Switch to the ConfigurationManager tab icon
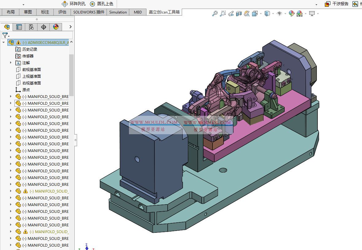This screenshot has height=250, width=362. point(31,27)
